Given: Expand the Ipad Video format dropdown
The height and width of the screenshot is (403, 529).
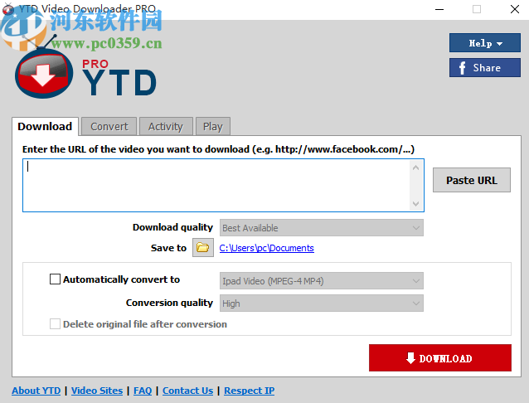Looking at the screenshot, I should (321, 281).
